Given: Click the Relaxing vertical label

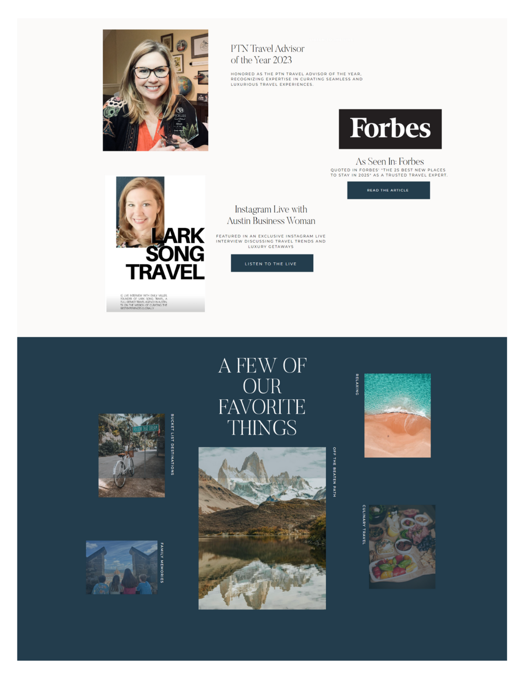Looking at the screenshot, I should (357, 385).
